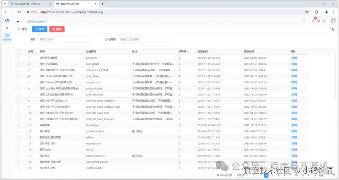Go to page 3 in pagination
The image size is (339, 180).
coord(278,175)
